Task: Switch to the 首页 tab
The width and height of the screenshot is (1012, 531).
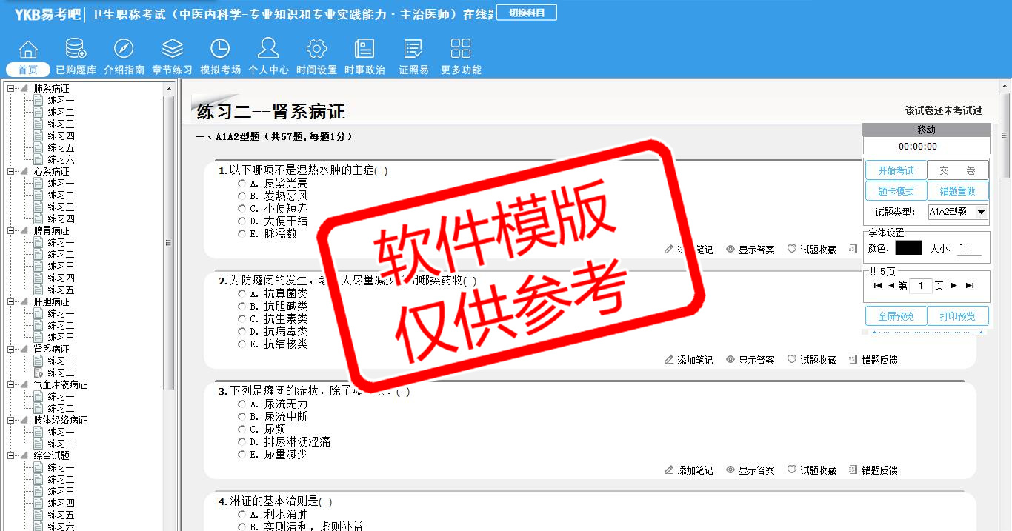Action: [x=28, y=70]
